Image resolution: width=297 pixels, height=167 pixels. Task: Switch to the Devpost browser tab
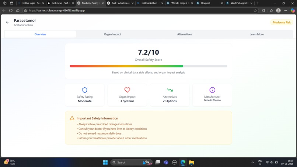209,3
